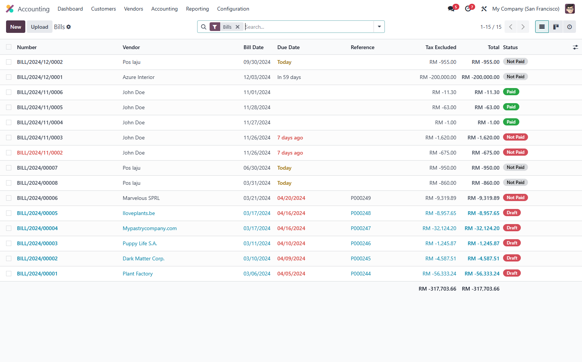Click the Upload button

pyautogui.click(x=40, y=27)
